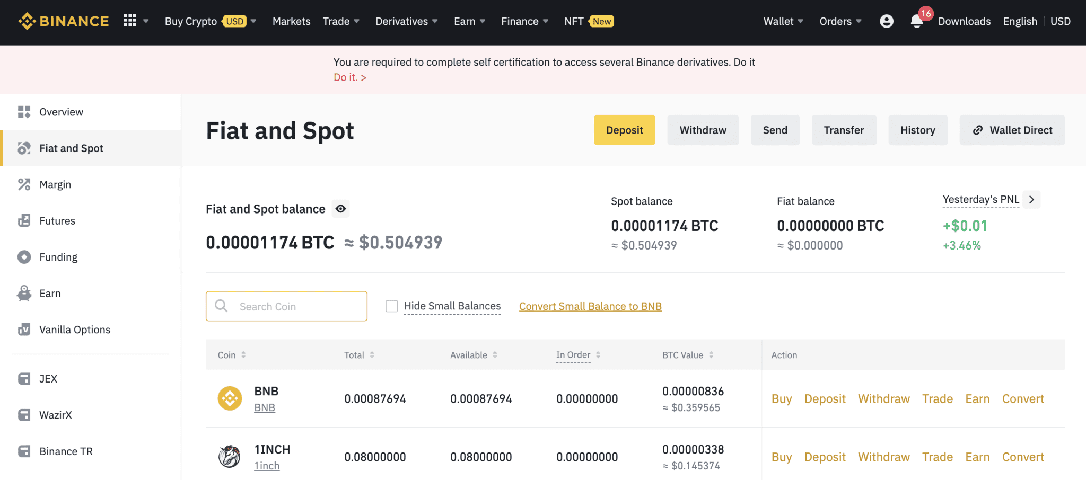Open the user profile icon
The height and width of the screenshot is (480, 1086).
[887, 21]
